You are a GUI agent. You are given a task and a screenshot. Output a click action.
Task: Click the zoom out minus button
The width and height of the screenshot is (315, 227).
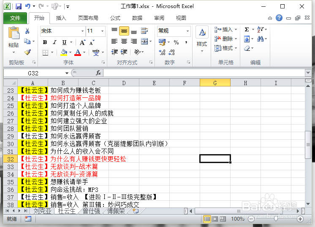coord(251,219)
